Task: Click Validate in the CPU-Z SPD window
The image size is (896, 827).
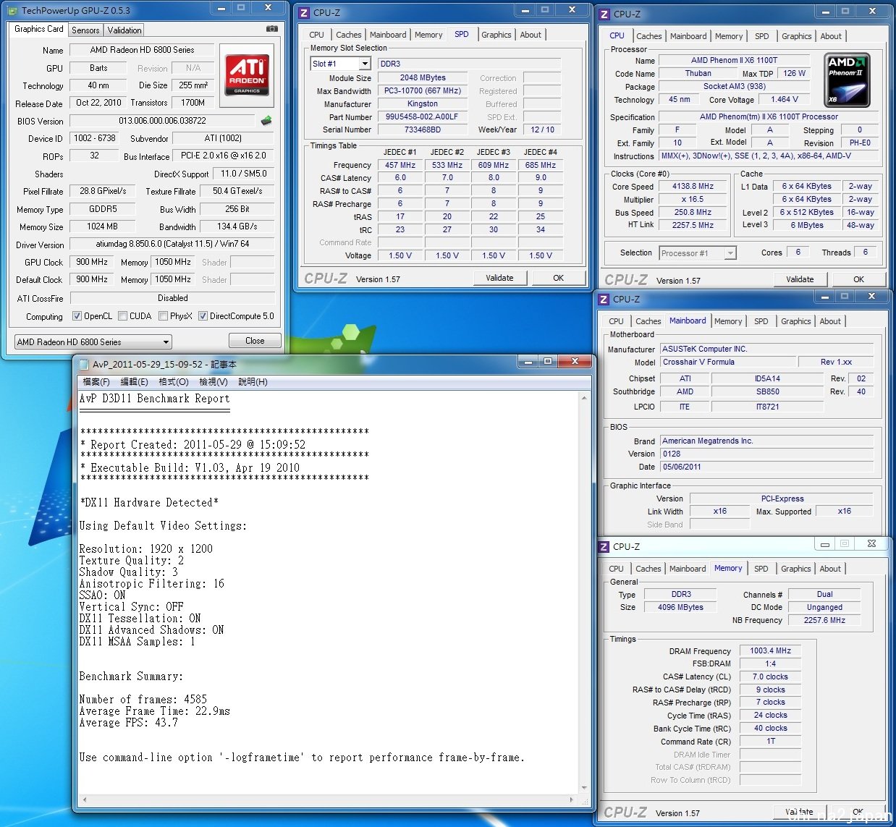Action: [x=499, y=278]
